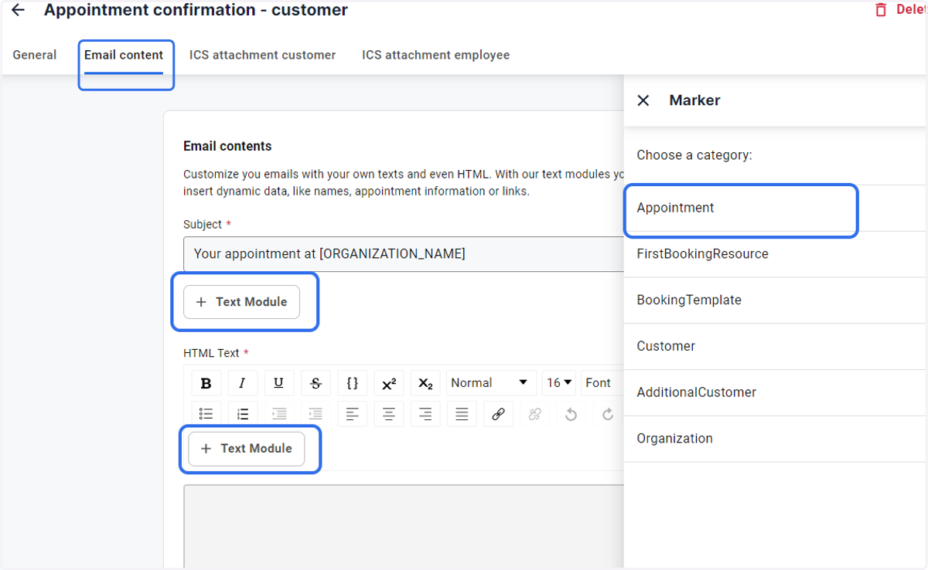
Task: Choose the Organization marker category
Action: pos(775,439)
